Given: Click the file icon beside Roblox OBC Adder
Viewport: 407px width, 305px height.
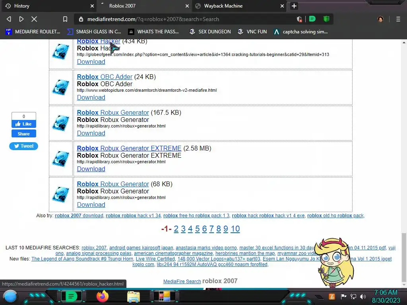Looking at the screenshot, I should (61, 87).
